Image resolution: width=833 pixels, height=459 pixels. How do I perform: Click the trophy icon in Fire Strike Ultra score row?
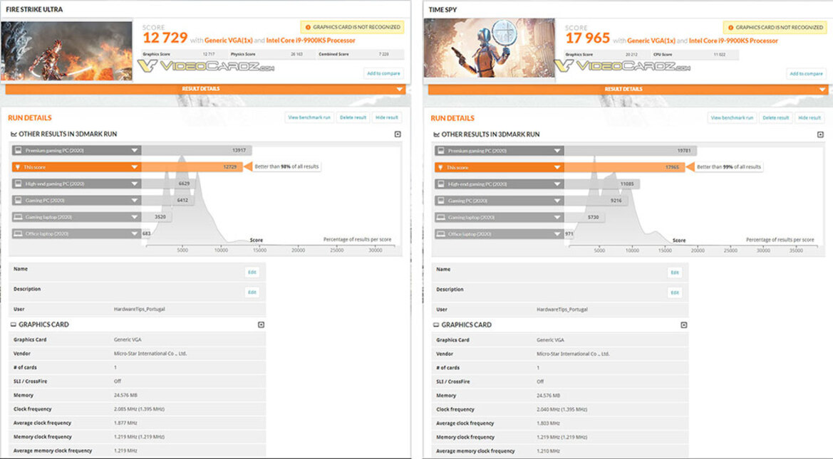click(18, 167)
